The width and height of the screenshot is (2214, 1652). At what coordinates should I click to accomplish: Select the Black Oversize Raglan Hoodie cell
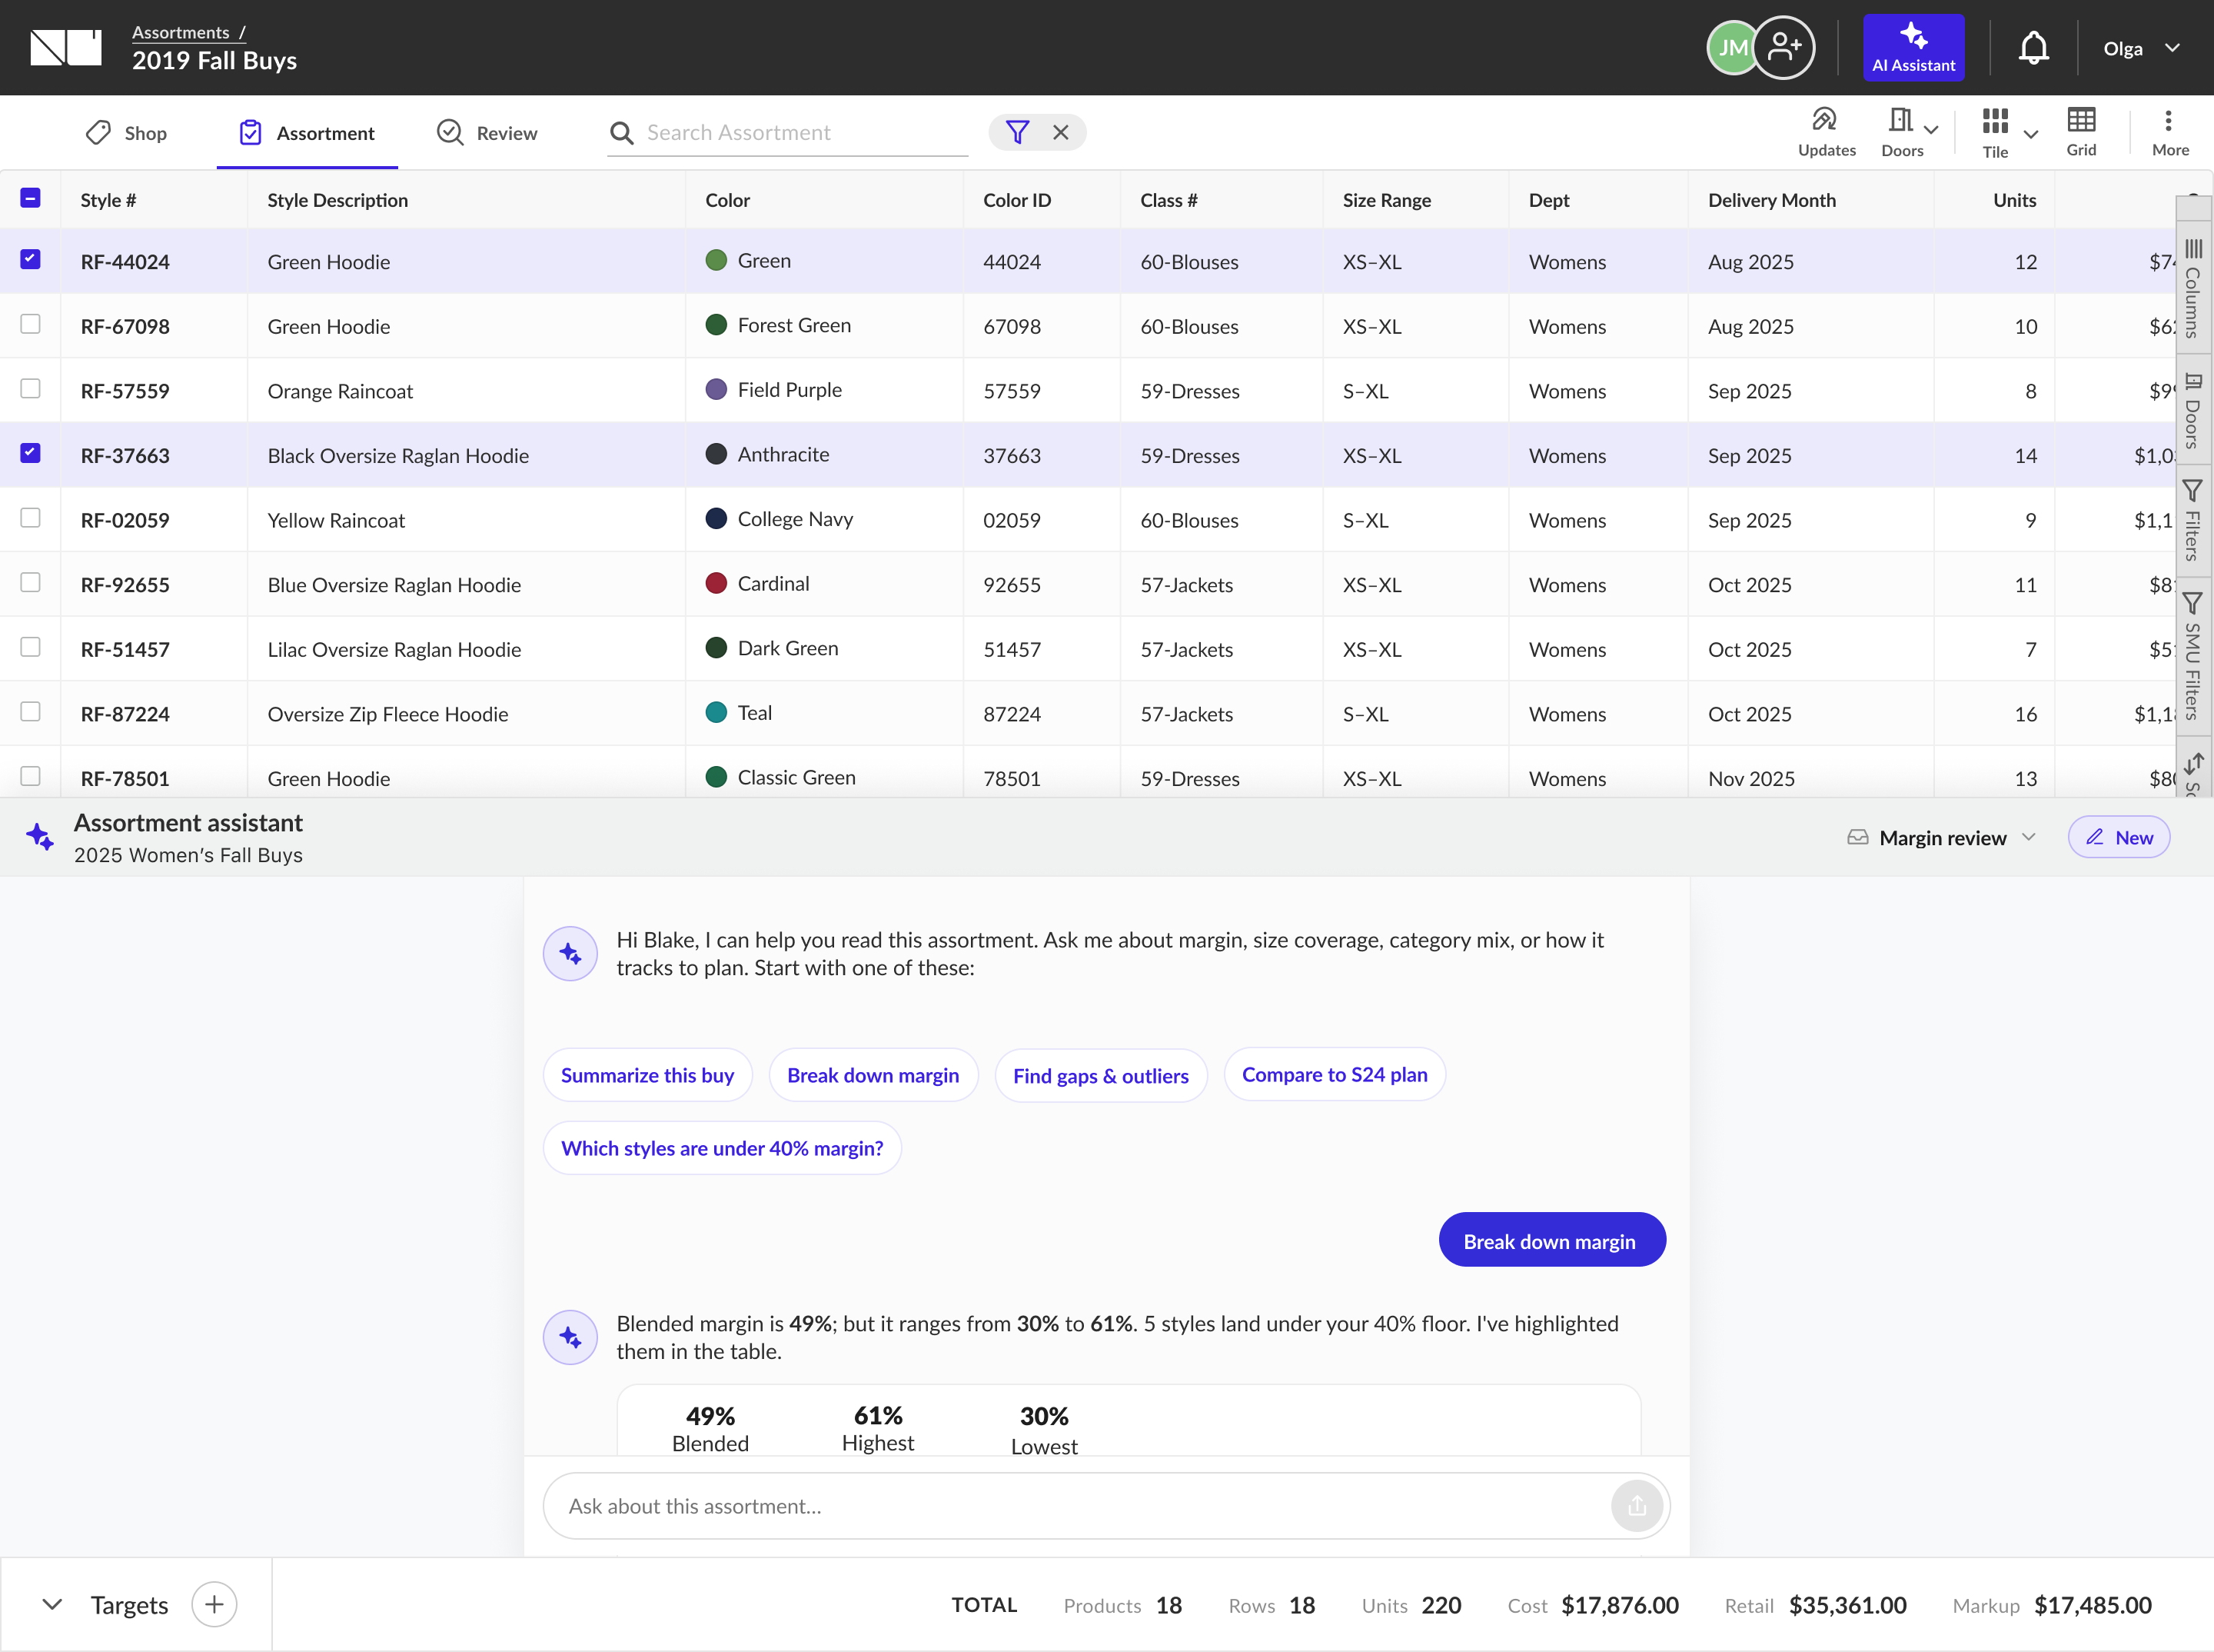[x=466, y=455]
